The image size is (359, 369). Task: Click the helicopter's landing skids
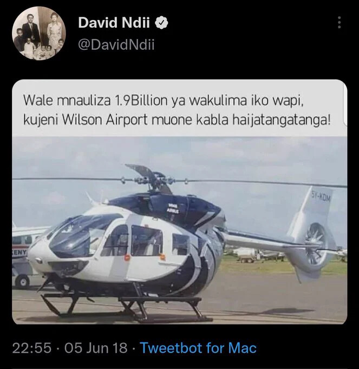click(x=127, y=307)
